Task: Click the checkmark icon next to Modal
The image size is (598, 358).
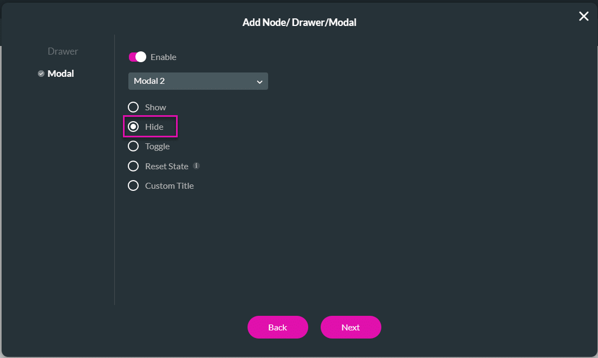Action: click(41, 74)
